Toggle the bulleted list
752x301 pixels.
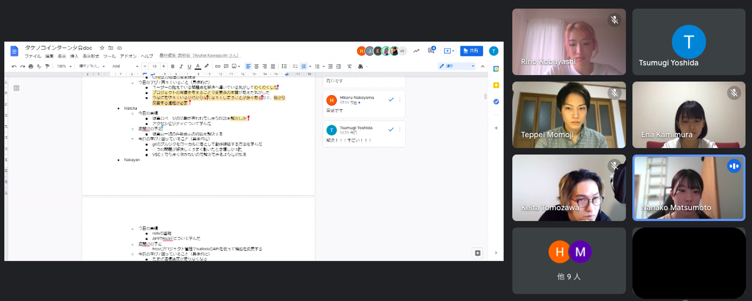coord(303,66)
